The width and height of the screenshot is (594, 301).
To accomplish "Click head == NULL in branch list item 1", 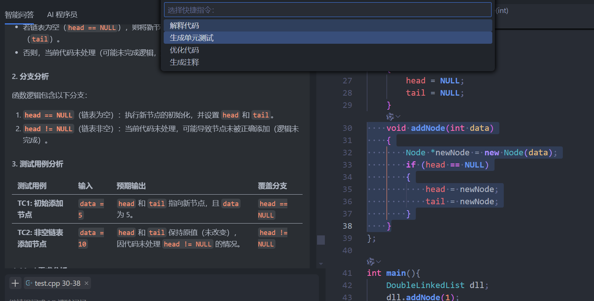I will (49, 115).
